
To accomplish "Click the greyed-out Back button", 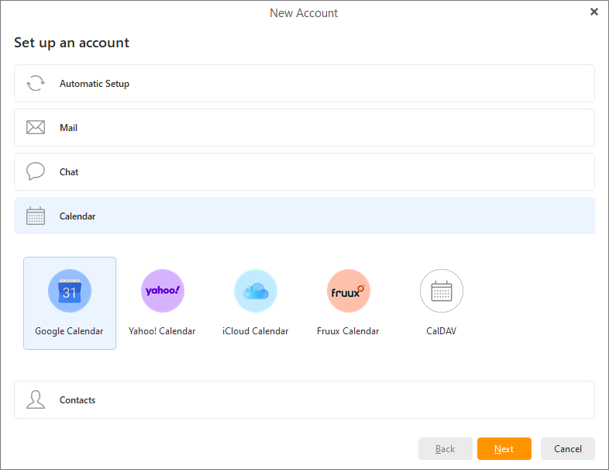I will (446, 449).
